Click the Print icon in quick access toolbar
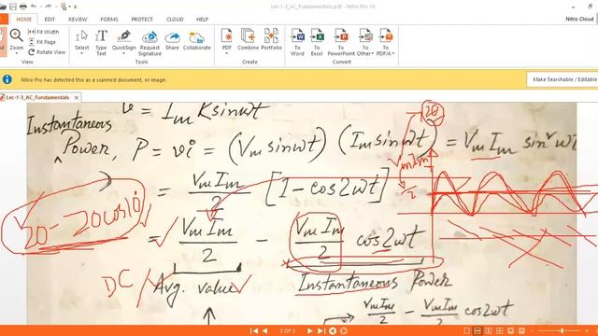 (x=23, y=7)
